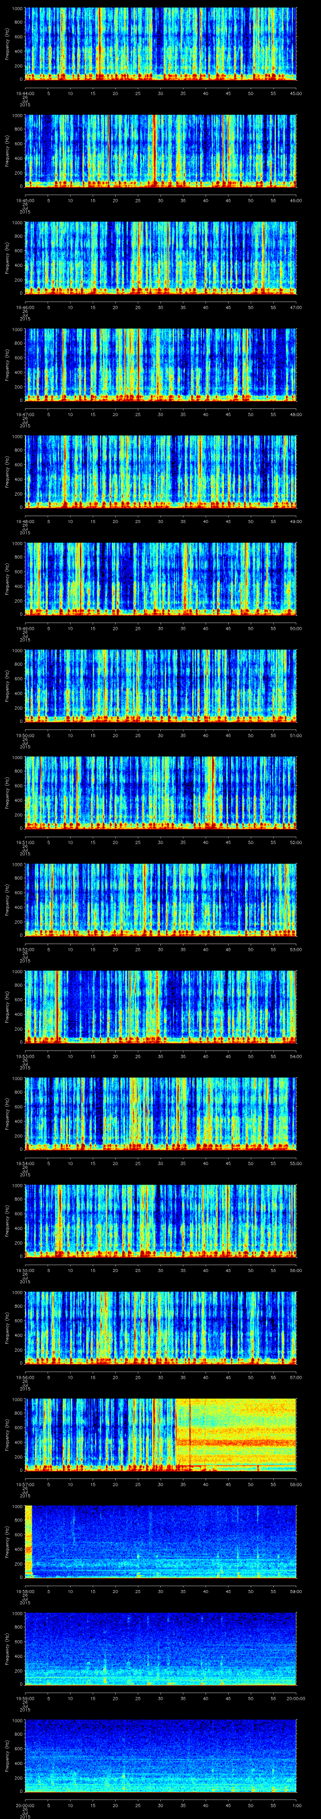Open the spectrogram panel starting at 19:56:00
This screenshot has width=321, height=1819.
(x=161, y=1327)
